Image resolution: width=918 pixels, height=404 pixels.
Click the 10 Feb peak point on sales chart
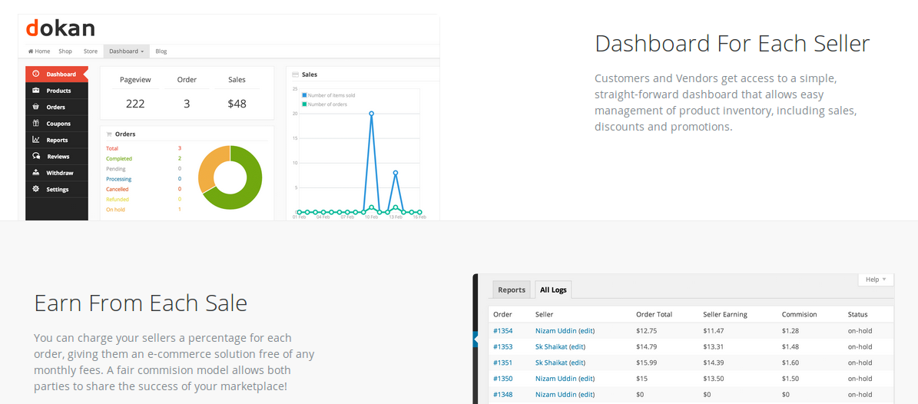(x=371, y=114)
